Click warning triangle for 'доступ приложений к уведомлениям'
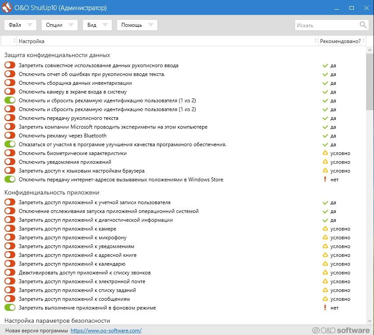374x335 pixels. 325,246
